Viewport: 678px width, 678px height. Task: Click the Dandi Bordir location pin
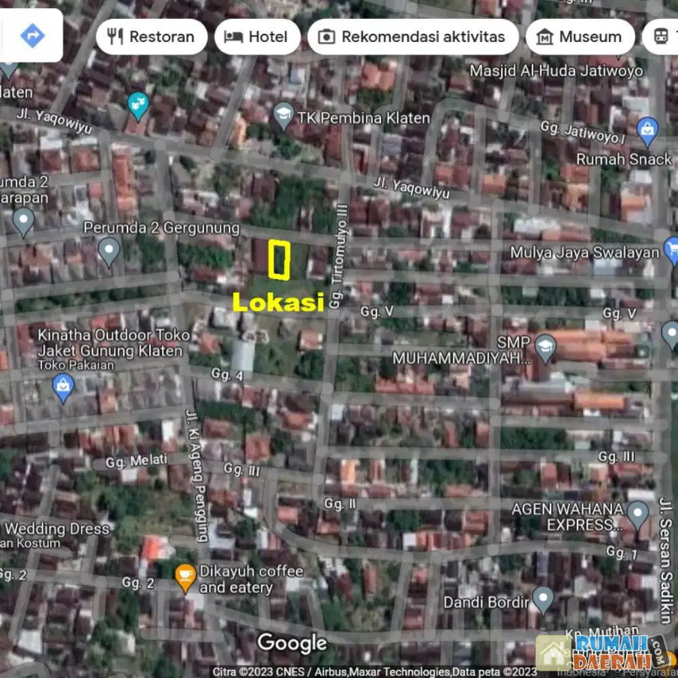pyautogui.click(x=543, y=599)
